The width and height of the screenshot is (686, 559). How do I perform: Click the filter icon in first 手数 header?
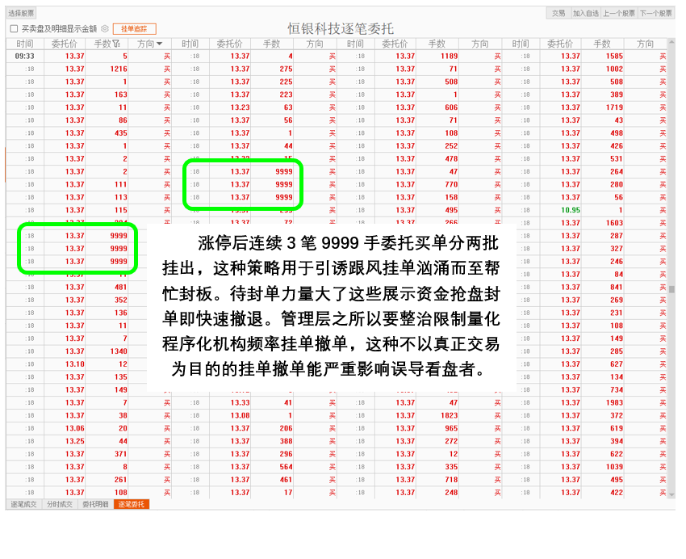[118, 44]
